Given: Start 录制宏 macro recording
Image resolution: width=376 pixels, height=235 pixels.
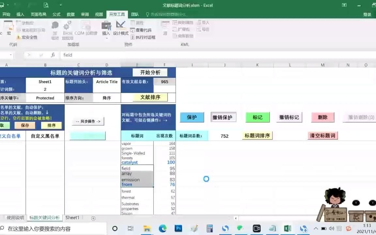Looking at the screenshot, I should [27, 23].
